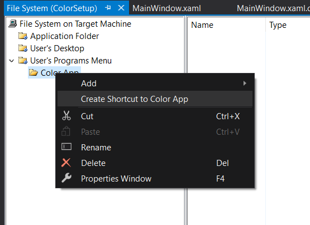Click the Ctrl+X shortcut text
310x225 pixels.
228,116
